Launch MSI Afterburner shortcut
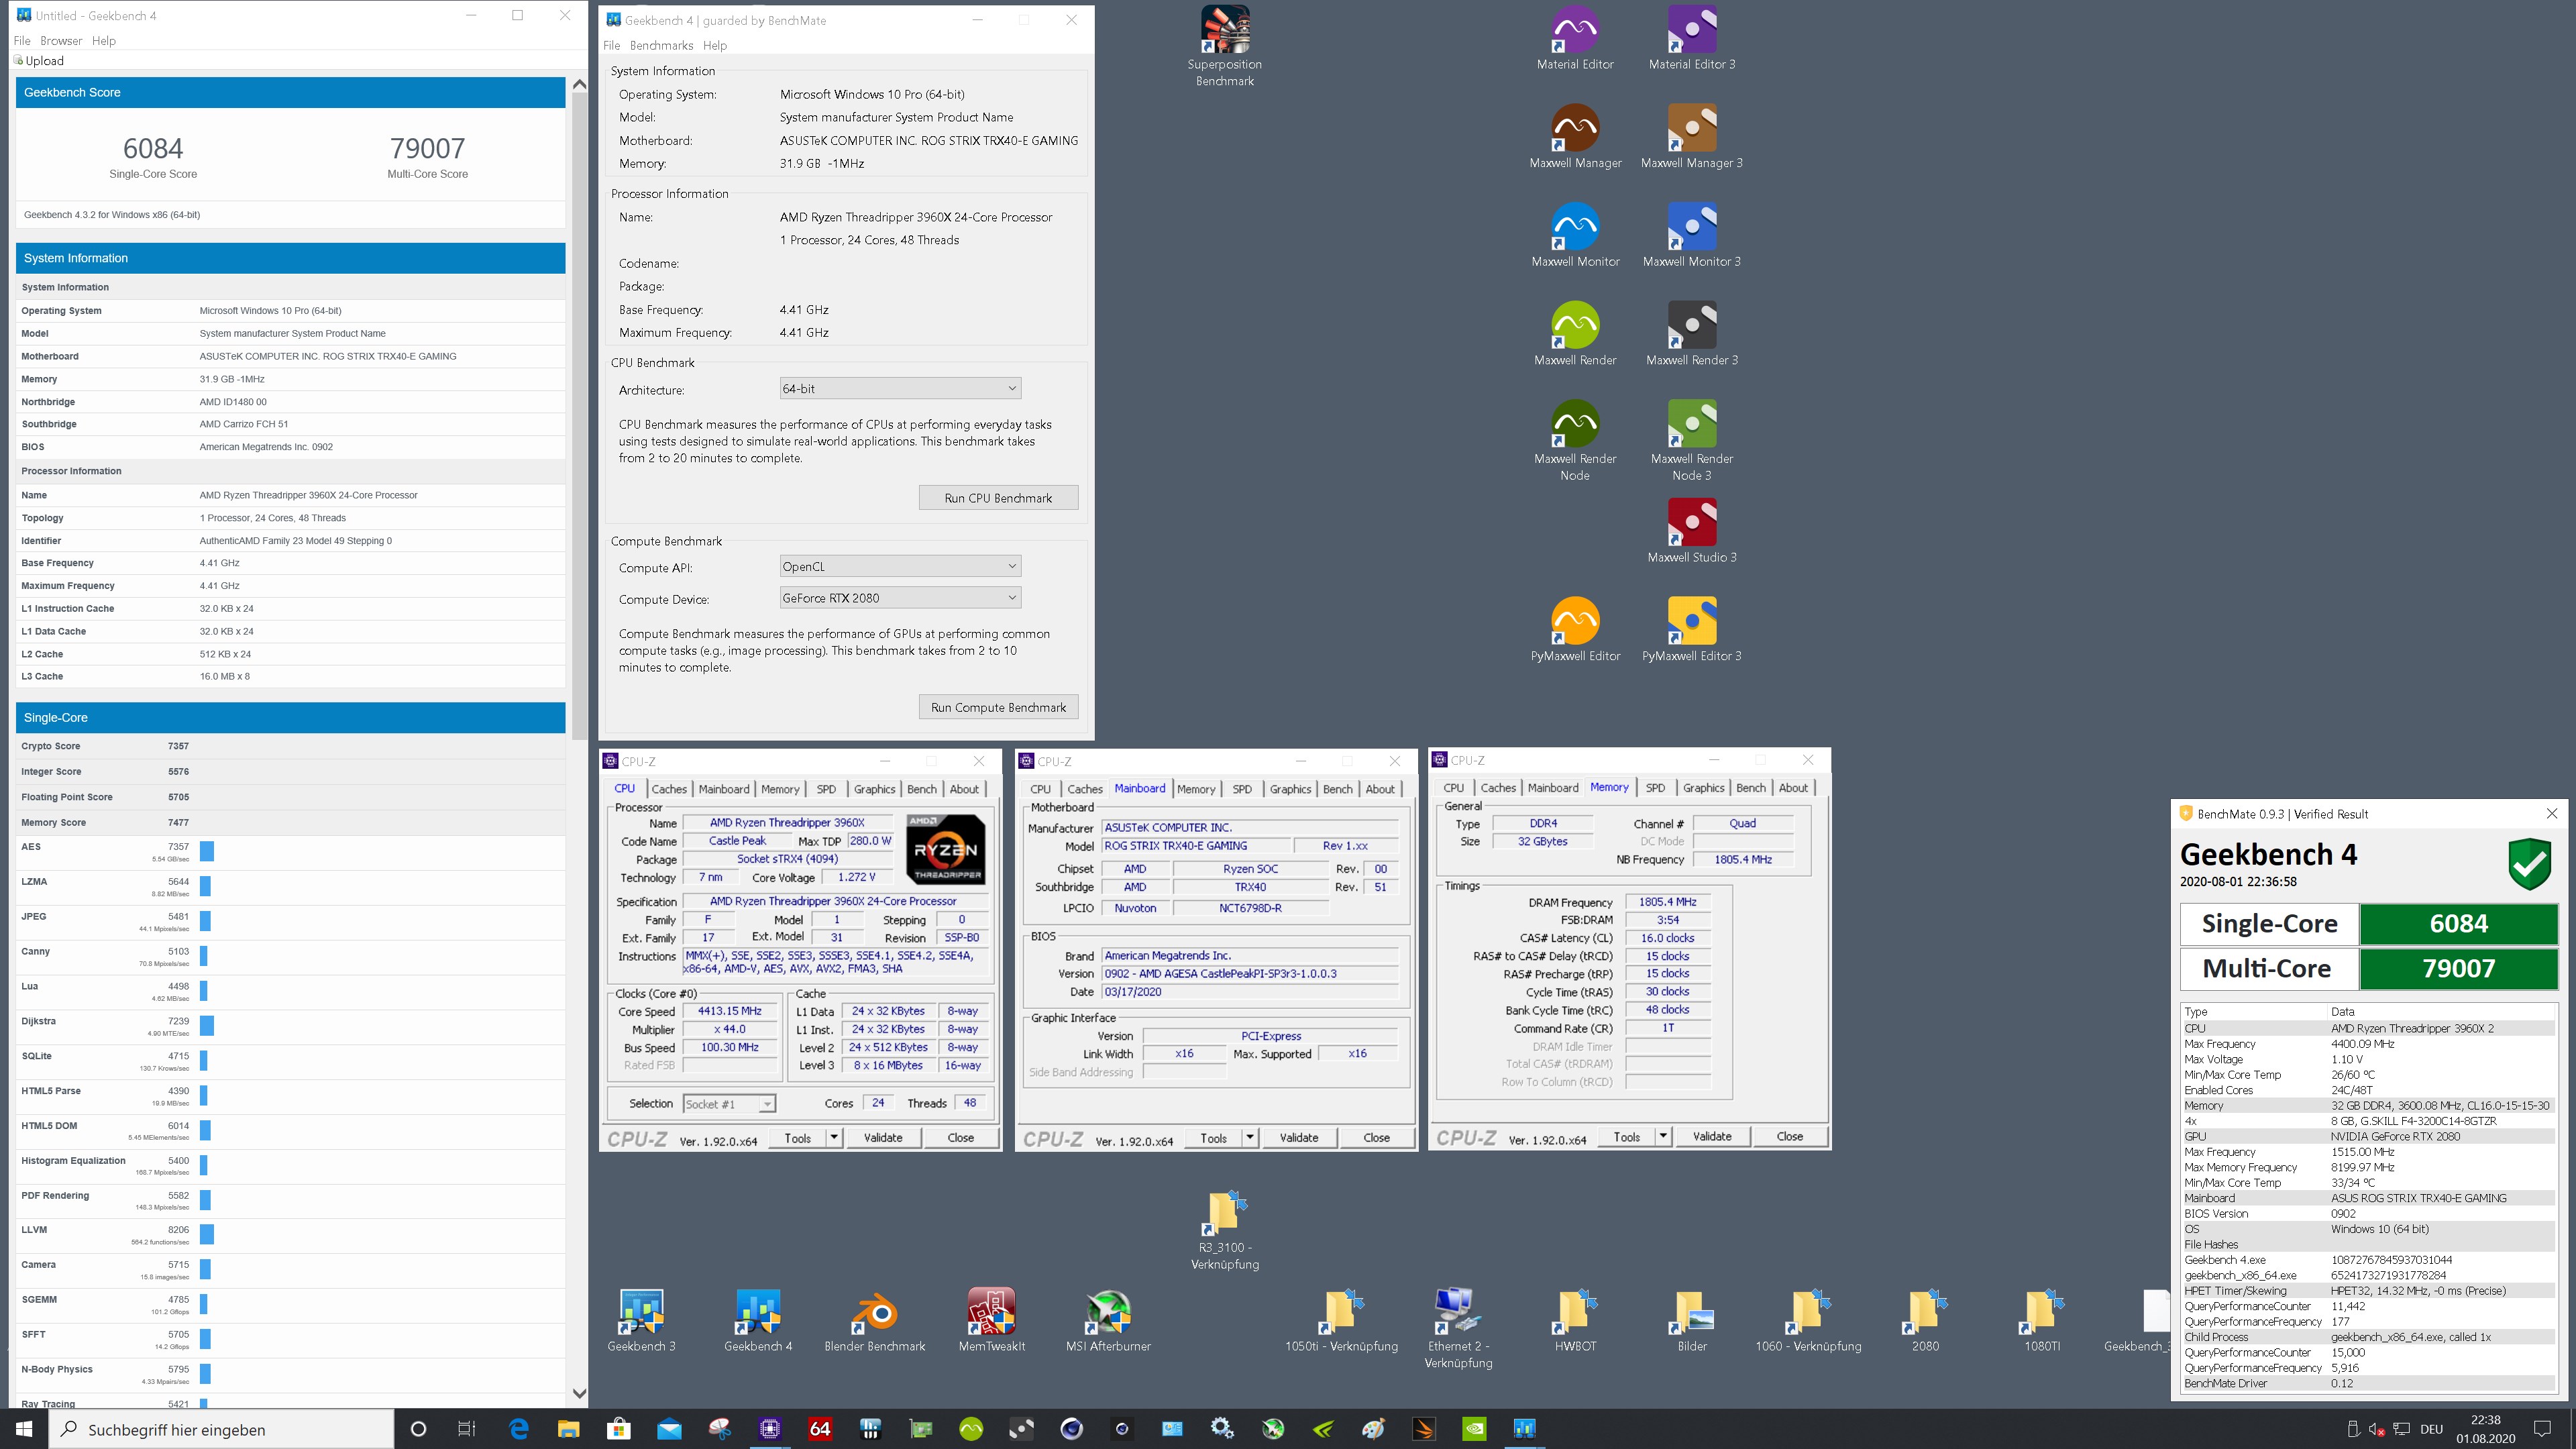Screen dimensions: 2576x1449 1108,1320
